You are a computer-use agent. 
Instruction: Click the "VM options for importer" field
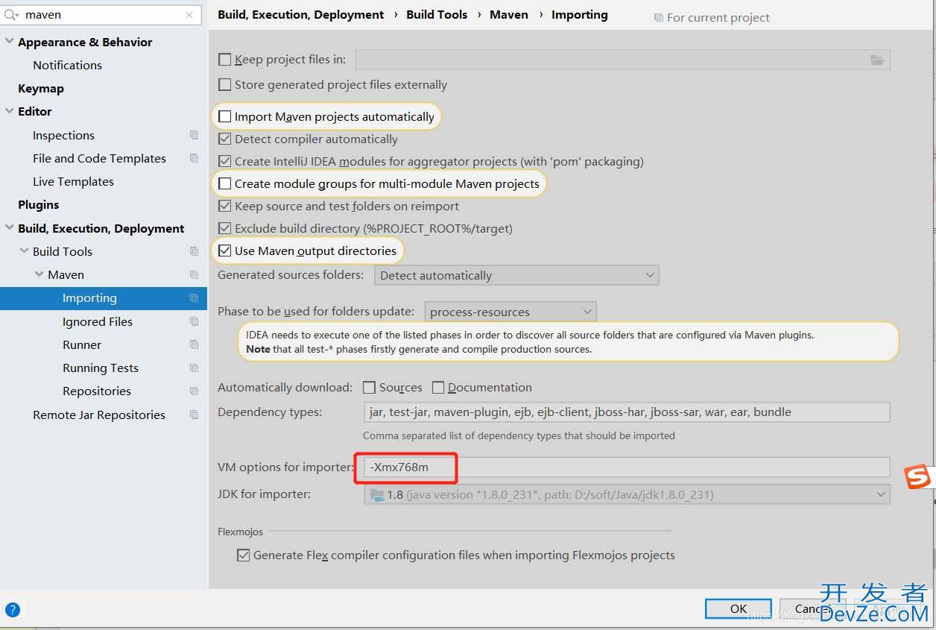point(627,467)
